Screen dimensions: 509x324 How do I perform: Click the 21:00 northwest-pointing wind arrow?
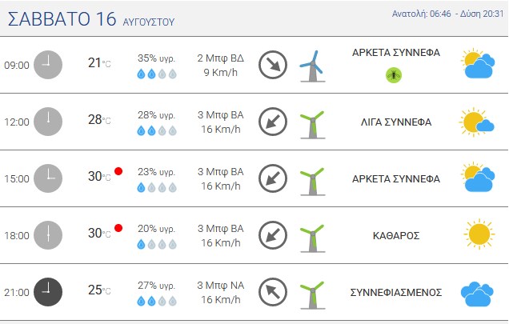pyautogui.click(x=273, y=291)
